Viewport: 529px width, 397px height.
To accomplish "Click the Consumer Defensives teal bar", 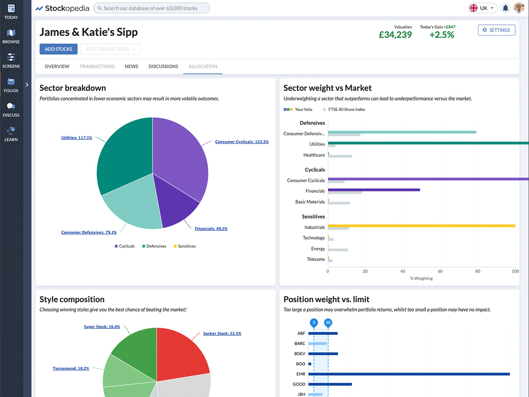I will coord(402,132).
